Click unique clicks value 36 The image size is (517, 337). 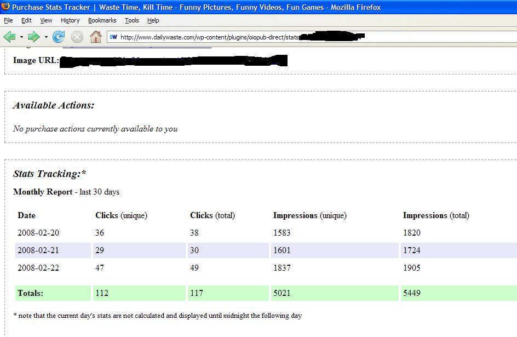(100, 233)
